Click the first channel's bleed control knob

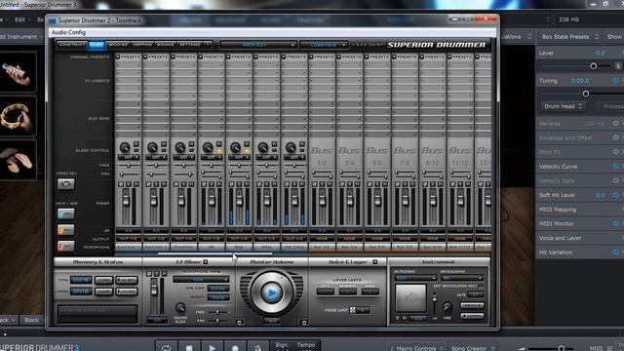pos(125,147)
